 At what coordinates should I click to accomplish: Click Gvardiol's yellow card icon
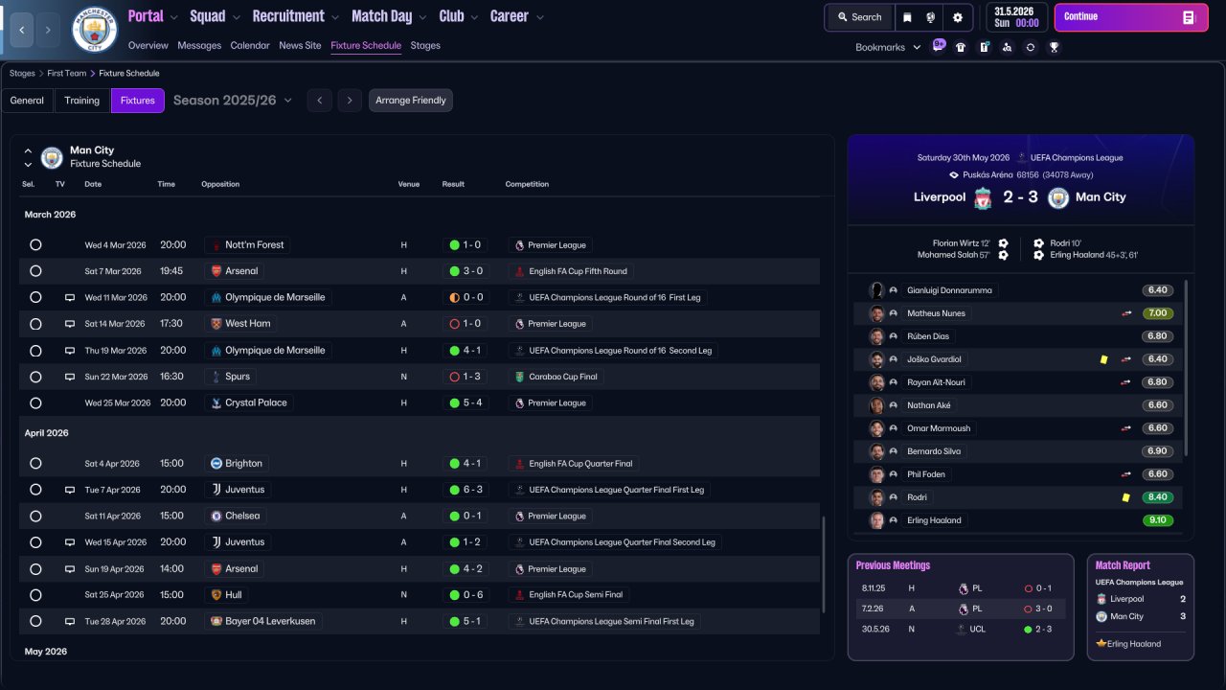(1103, 359)
